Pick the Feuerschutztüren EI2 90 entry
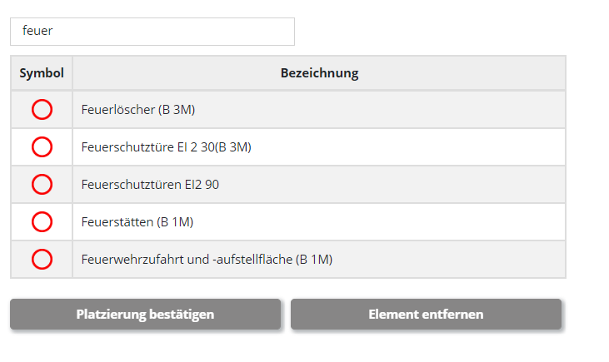609x362 pixels. pos(151,185)
